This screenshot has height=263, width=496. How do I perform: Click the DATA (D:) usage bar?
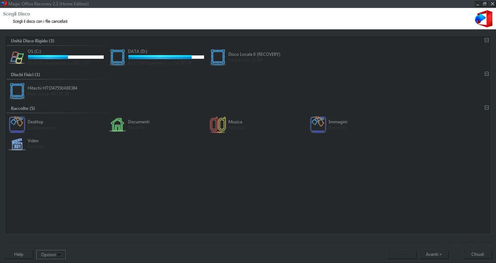(x=166, y=57)
